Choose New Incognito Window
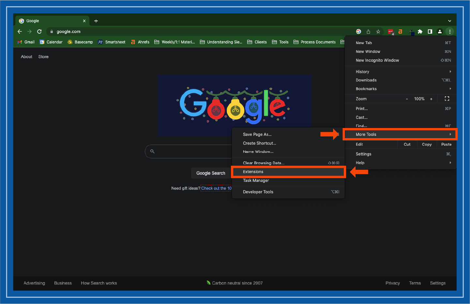The image size is (470, 304). [x=401, y=60]
